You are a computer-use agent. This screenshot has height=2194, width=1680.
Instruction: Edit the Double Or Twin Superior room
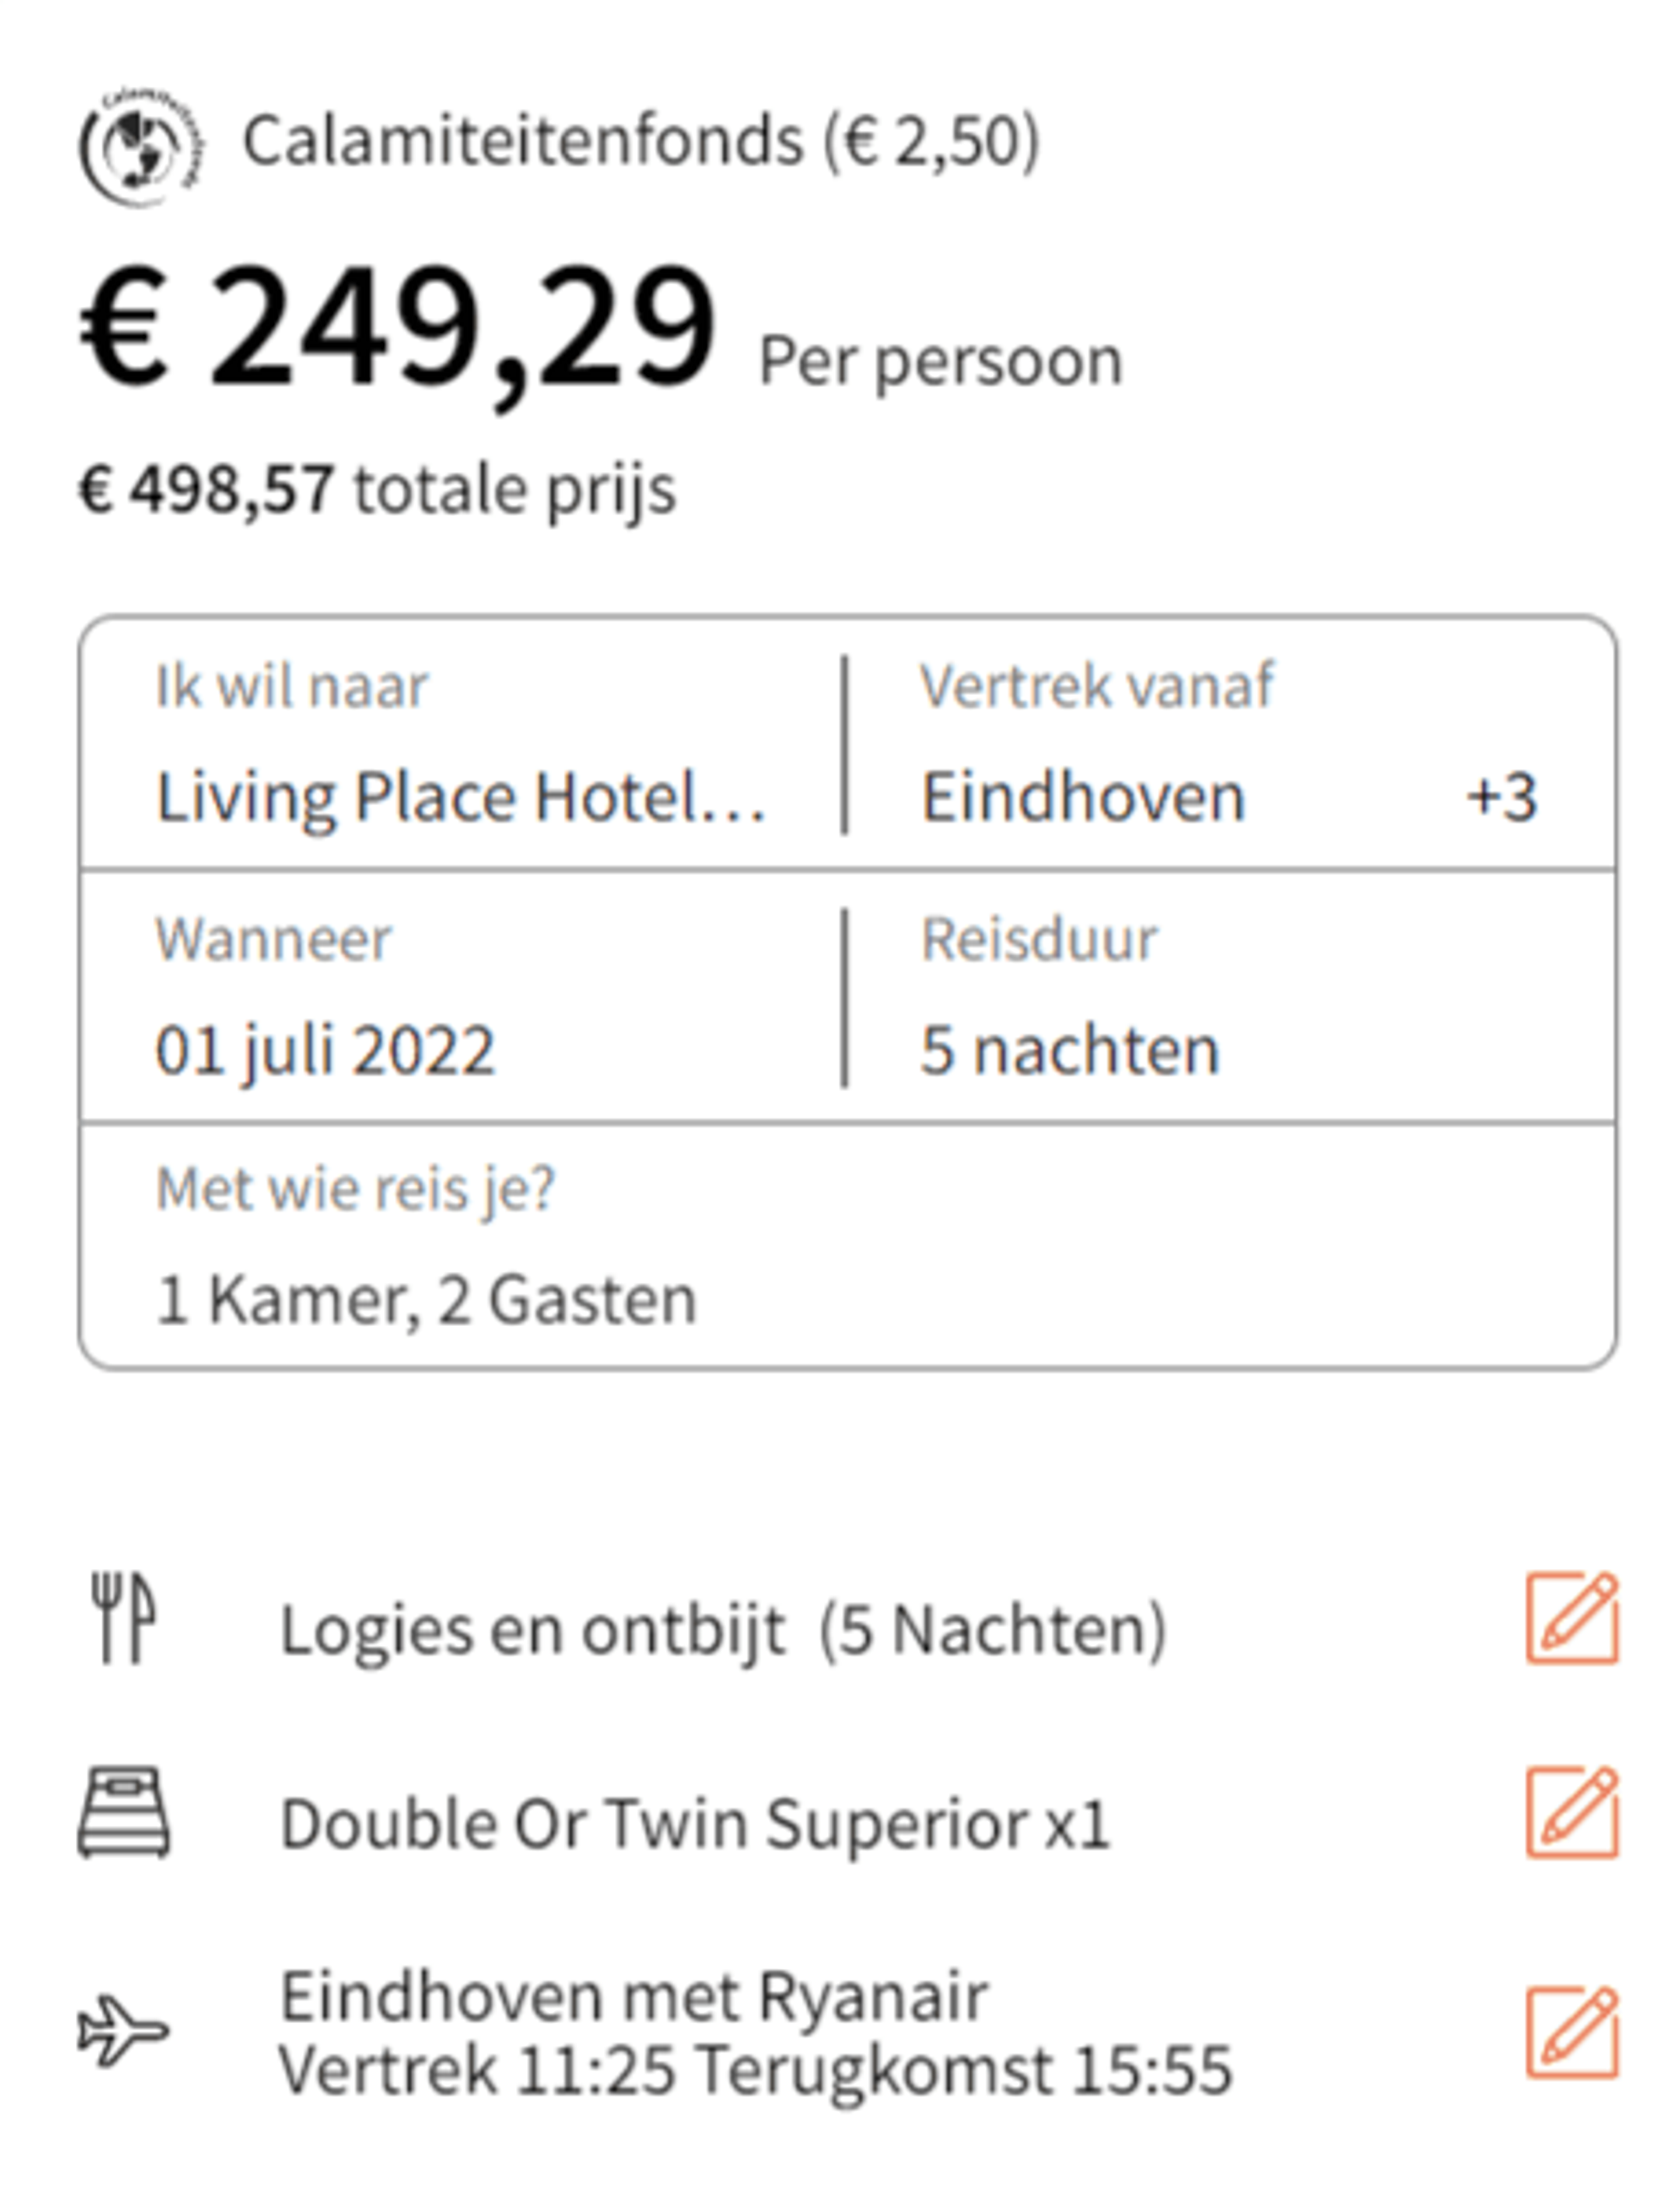click(x=1572, y=1813)
